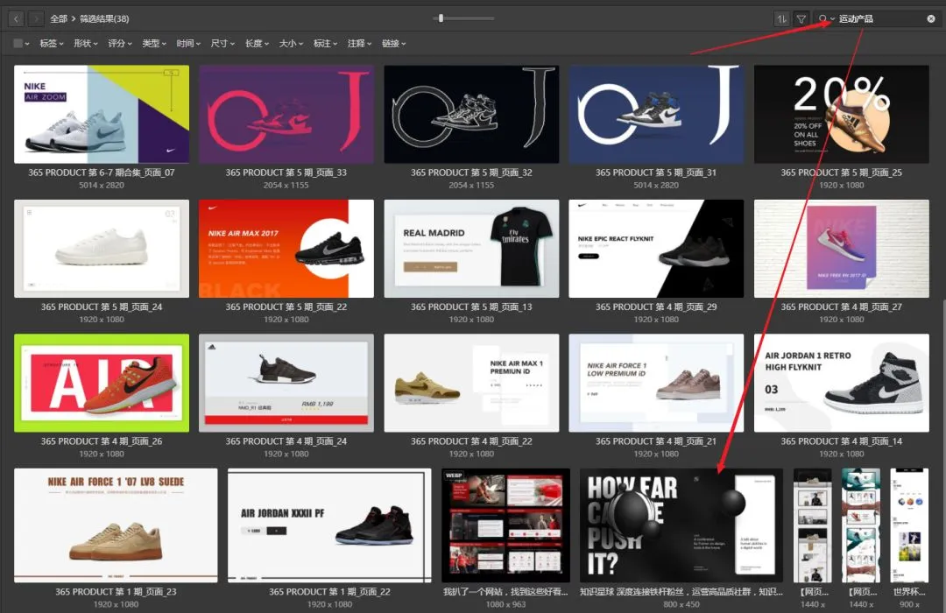Image resolution: width=946 pixels, height=613 pixels.
Task: Click the 筛选结果(38) breadcrumb
Action: [x=104, y=18]
